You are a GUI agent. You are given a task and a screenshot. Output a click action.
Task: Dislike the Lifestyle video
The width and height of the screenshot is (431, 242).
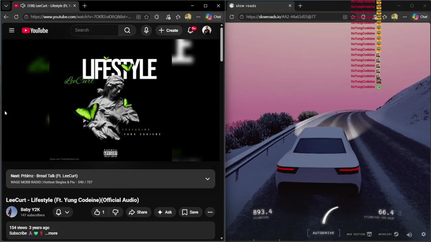(x=115, y=212)
